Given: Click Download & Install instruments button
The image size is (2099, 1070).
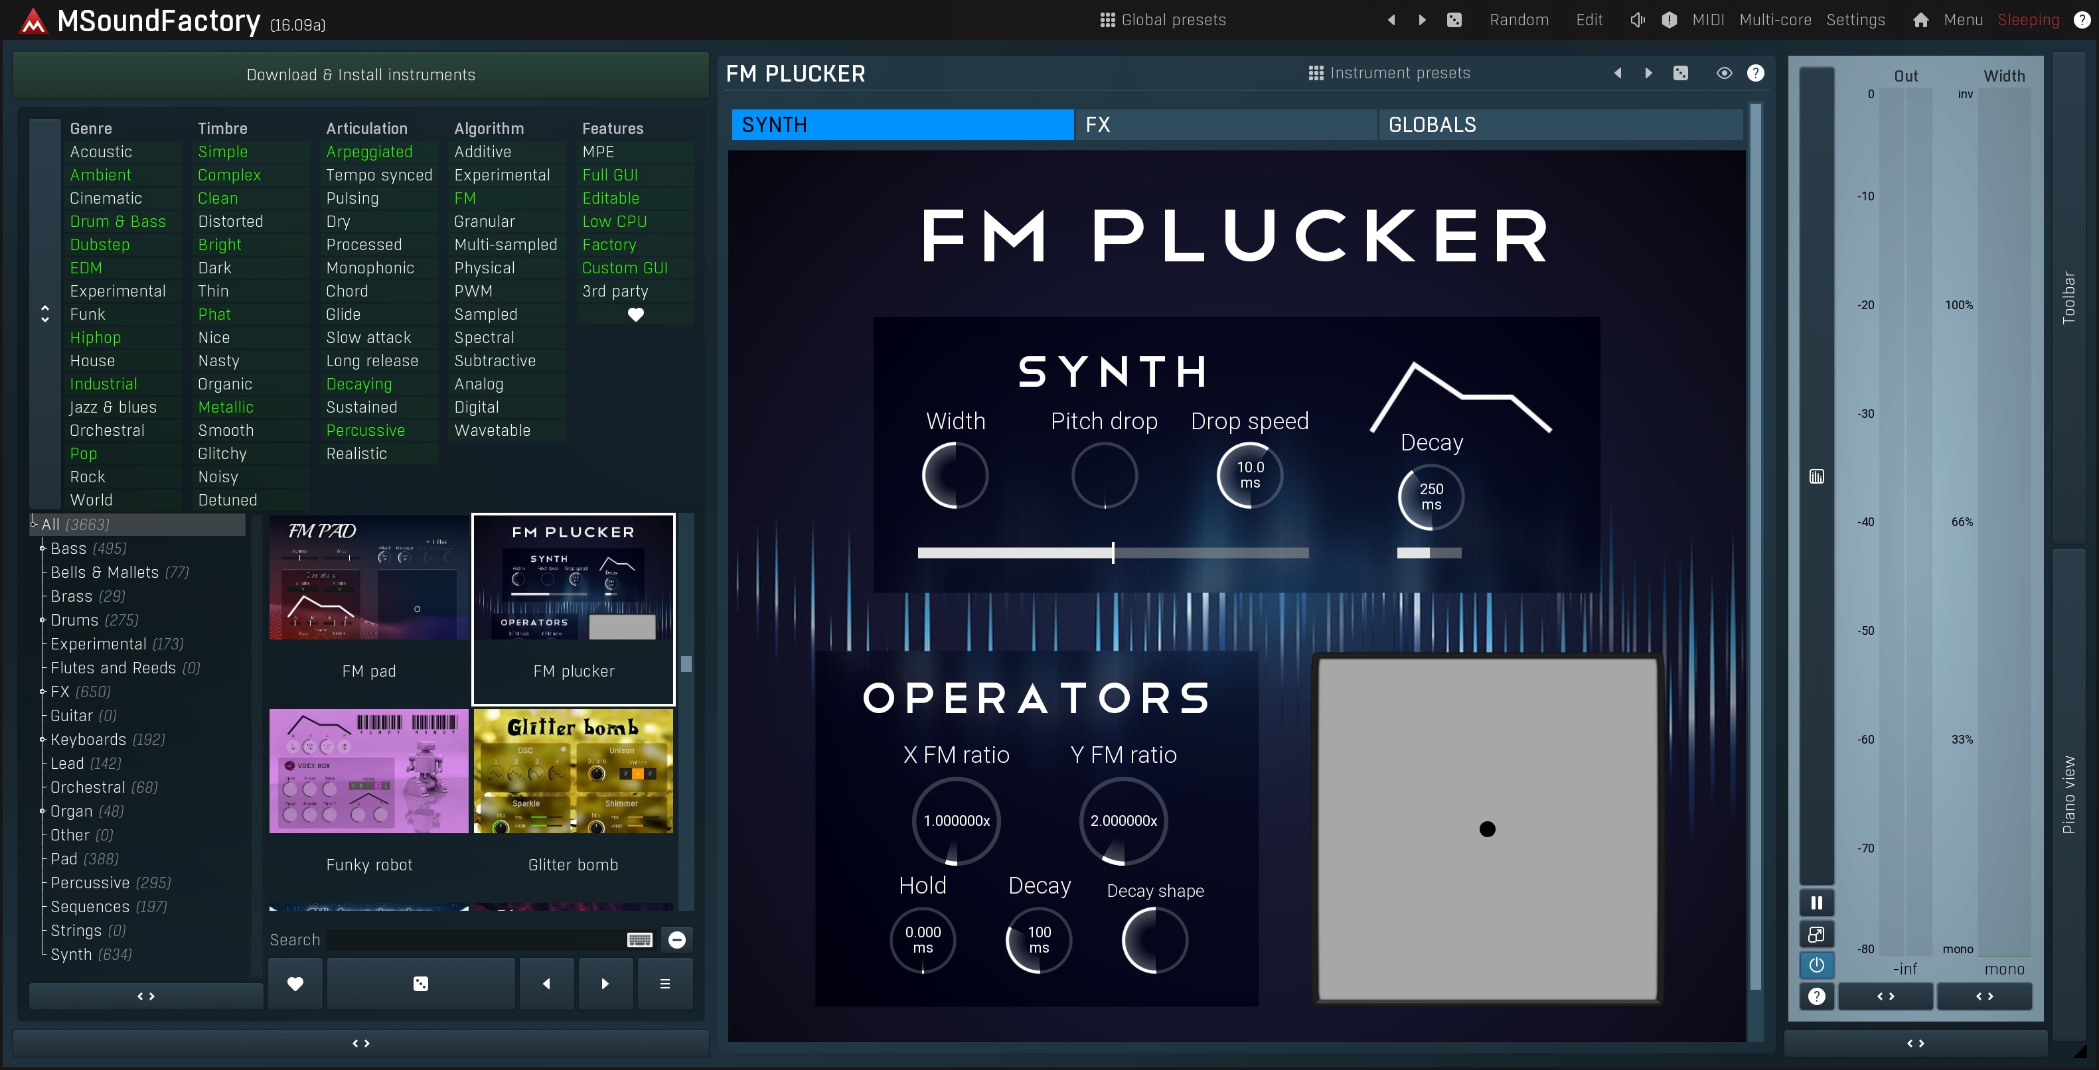Looking at the screenshot, I should [361, 75].
